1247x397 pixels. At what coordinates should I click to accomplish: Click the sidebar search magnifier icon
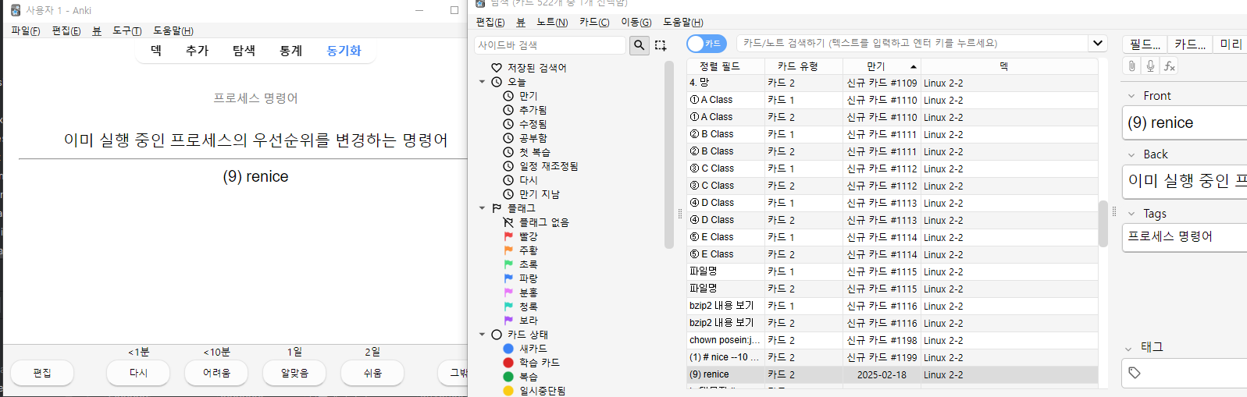(x=640, y=45)
